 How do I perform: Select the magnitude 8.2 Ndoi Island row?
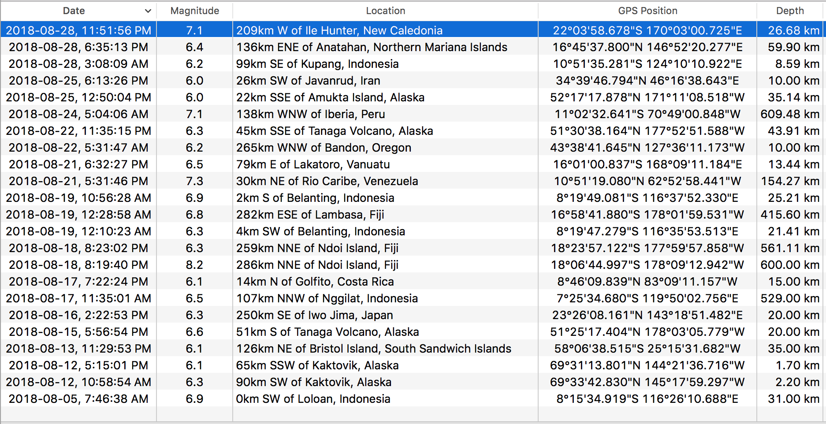tap(317, 265)
